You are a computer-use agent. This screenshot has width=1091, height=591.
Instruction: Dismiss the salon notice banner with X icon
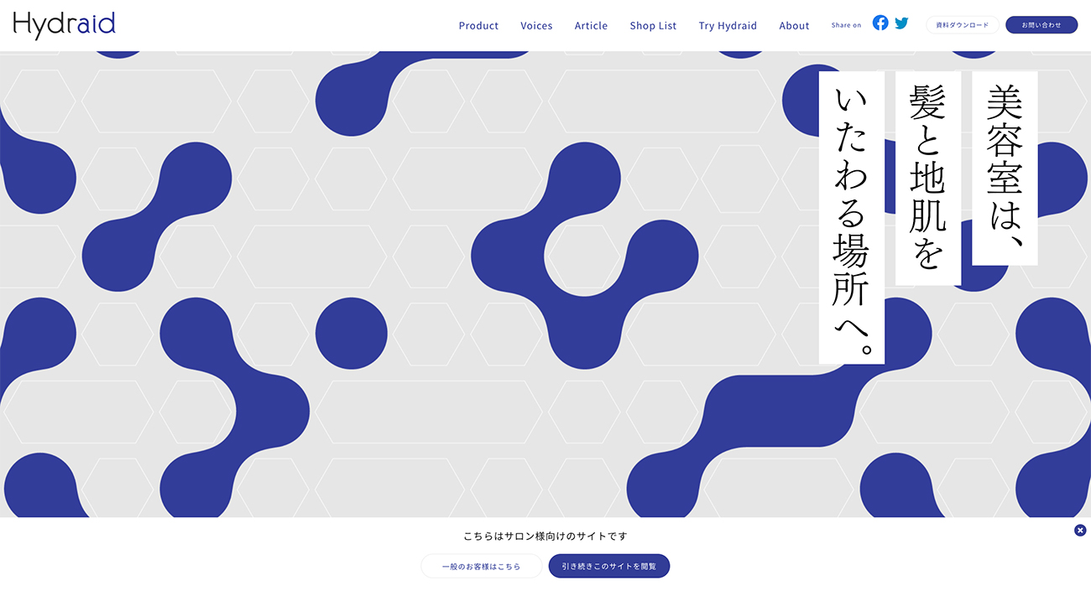pyautogui.click(x=1080, y=530)
